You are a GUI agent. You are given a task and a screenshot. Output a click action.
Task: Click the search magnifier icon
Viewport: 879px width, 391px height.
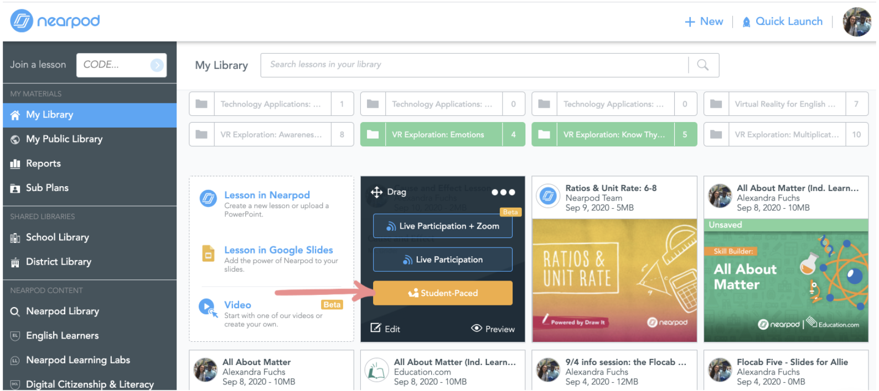[x=702, y=65]
